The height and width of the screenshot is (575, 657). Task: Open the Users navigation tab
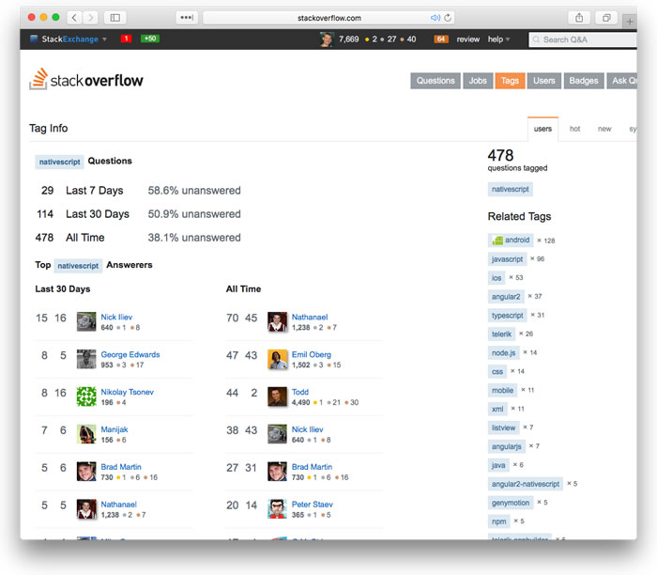[x=543, y=81]
